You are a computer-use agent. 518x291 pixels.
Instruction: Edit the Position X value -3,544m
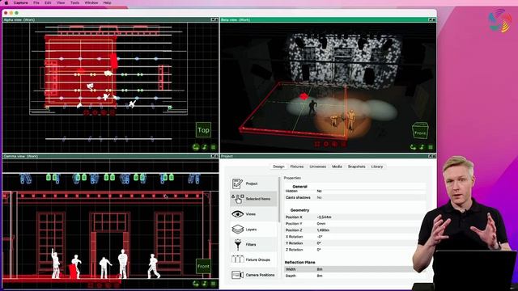pyautogui.click(x=324, y=217)
